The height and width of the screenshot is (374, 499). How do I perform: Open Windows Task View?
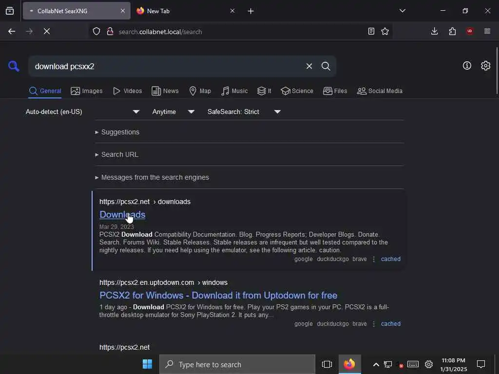coord(327,364)
